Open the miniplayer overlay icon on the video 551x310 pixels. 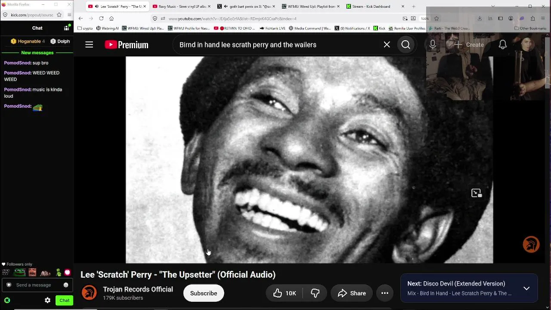click(x=476, y=193)
